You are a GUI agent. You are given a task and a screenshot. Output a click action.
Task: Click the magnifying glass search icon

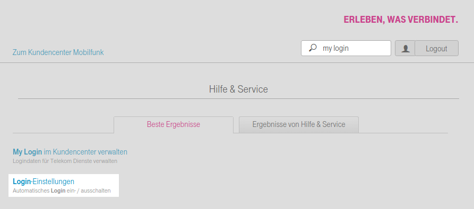313,48
